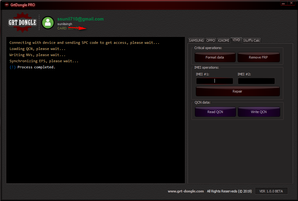This screenshot has height=201, width=298.
Task: Minimize the GrtDongle PRO window
Action: click(x=283, y=3)
